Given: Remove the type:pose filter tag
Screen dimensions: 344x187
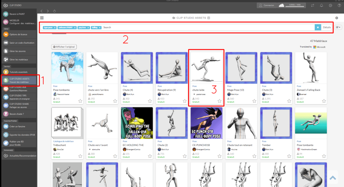Looking at the screenshot, I should [55, 28].
